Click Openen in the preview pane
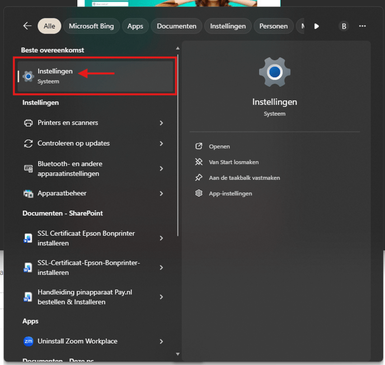The image size is (385, 365). 219,147
